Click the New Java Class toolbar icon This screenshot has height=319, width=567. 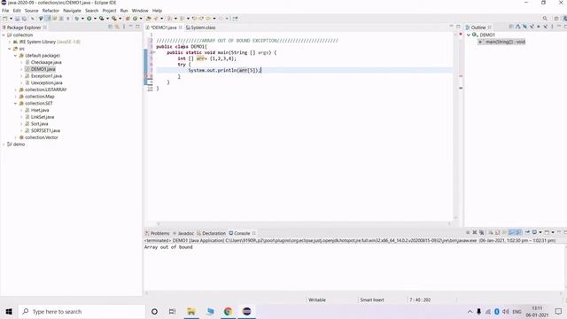135,19
